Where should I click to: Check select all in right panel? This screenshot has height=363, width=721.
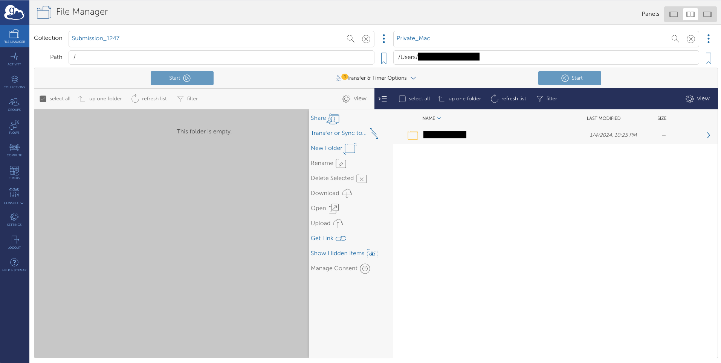pos(402,99)
